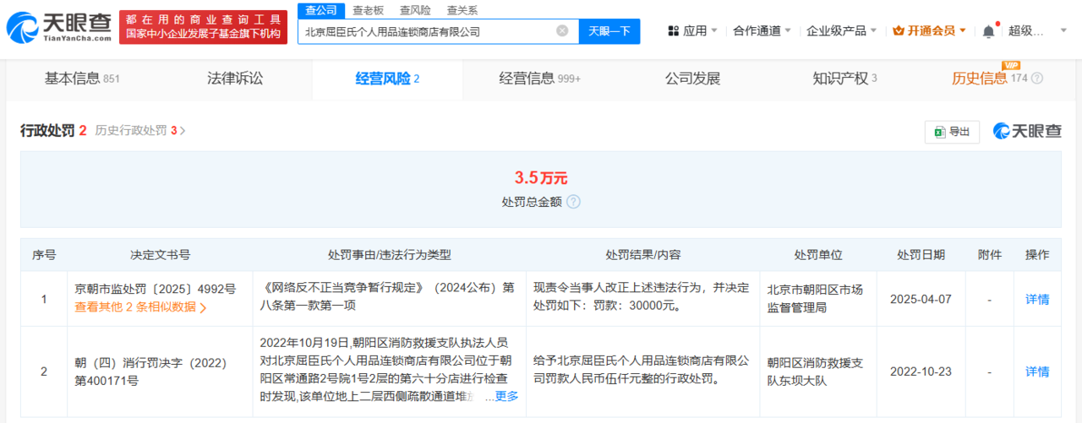The width and height of the screenshot is (1082, 423).
Task: Open 历史行政处罚 history link
Action: pos(140,131)
